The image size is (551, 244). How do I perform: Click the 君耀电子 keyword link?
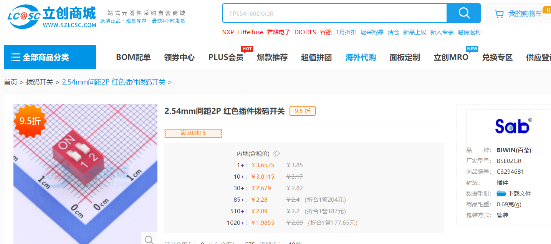pyautogui.click(x=279, y=32)
